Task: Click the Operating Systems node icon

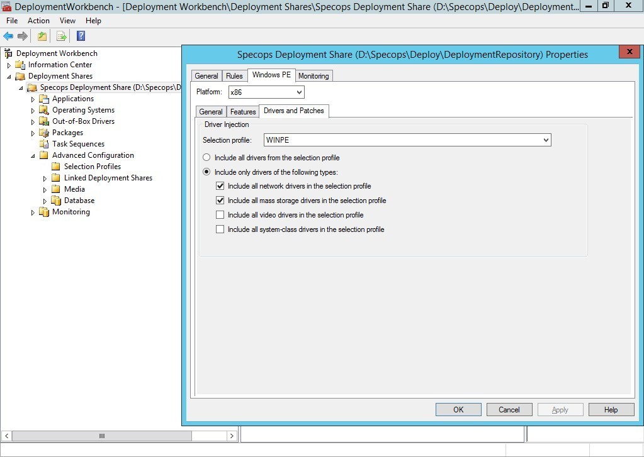Action: [44, 110]
